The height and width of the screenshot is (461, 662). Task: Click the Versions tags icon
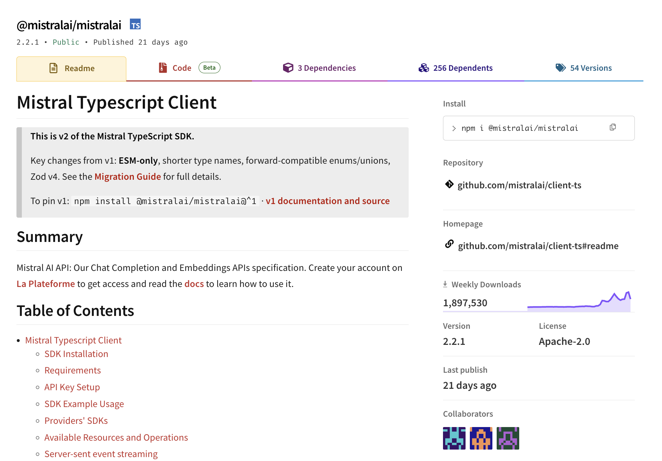tap(561, 68)
